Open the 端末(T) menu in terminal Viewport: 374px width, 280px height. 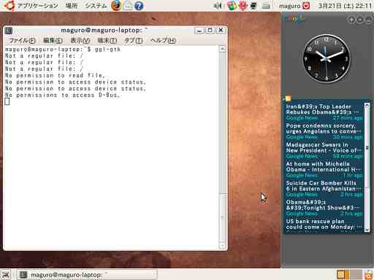click(107, 40)
